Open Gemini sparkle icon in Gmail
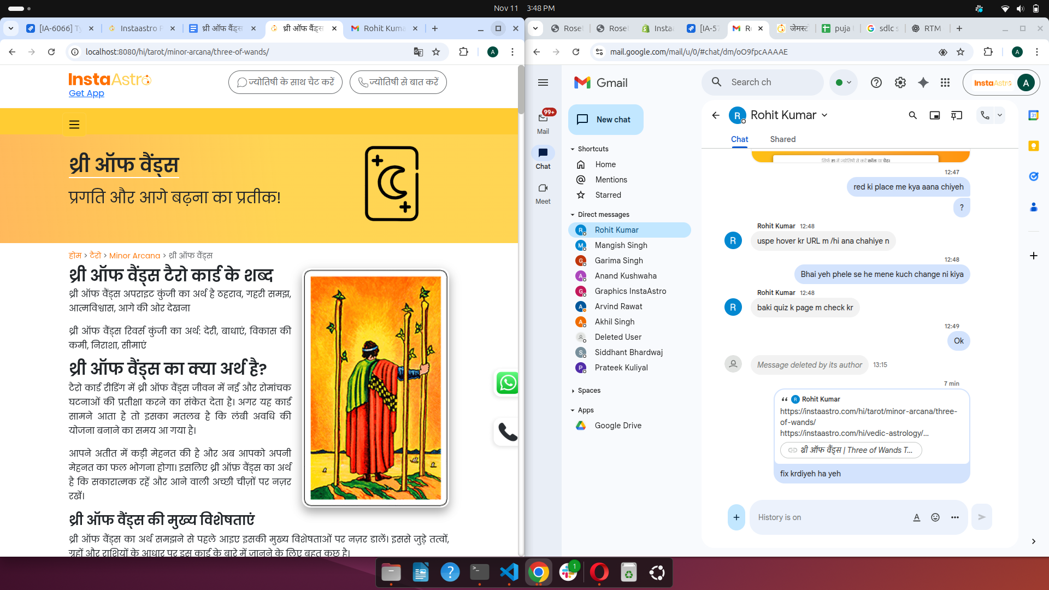 923,82
